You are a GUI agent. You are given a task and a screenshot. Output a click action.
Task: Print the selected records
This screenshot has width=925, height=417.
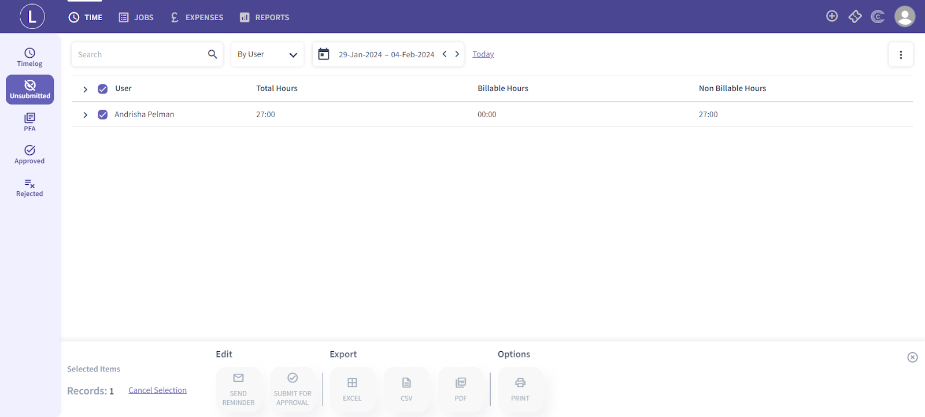pyautogui.click(x=520, y=389)
